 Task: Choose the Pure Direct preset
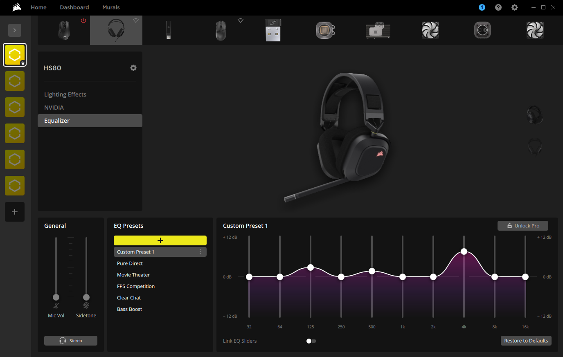[x=160, y=263]
